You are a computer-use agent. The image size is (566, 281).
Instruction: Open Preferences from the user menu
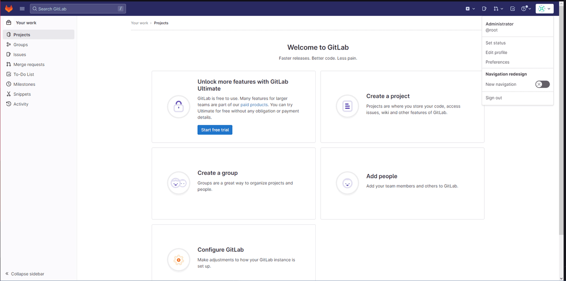pos(497,62)
